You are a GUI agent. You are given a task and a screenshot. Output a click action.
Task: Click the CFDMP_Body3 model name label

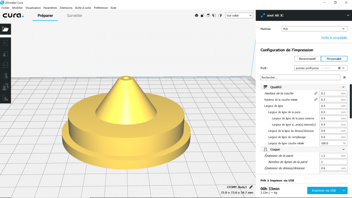coord(237,187)
